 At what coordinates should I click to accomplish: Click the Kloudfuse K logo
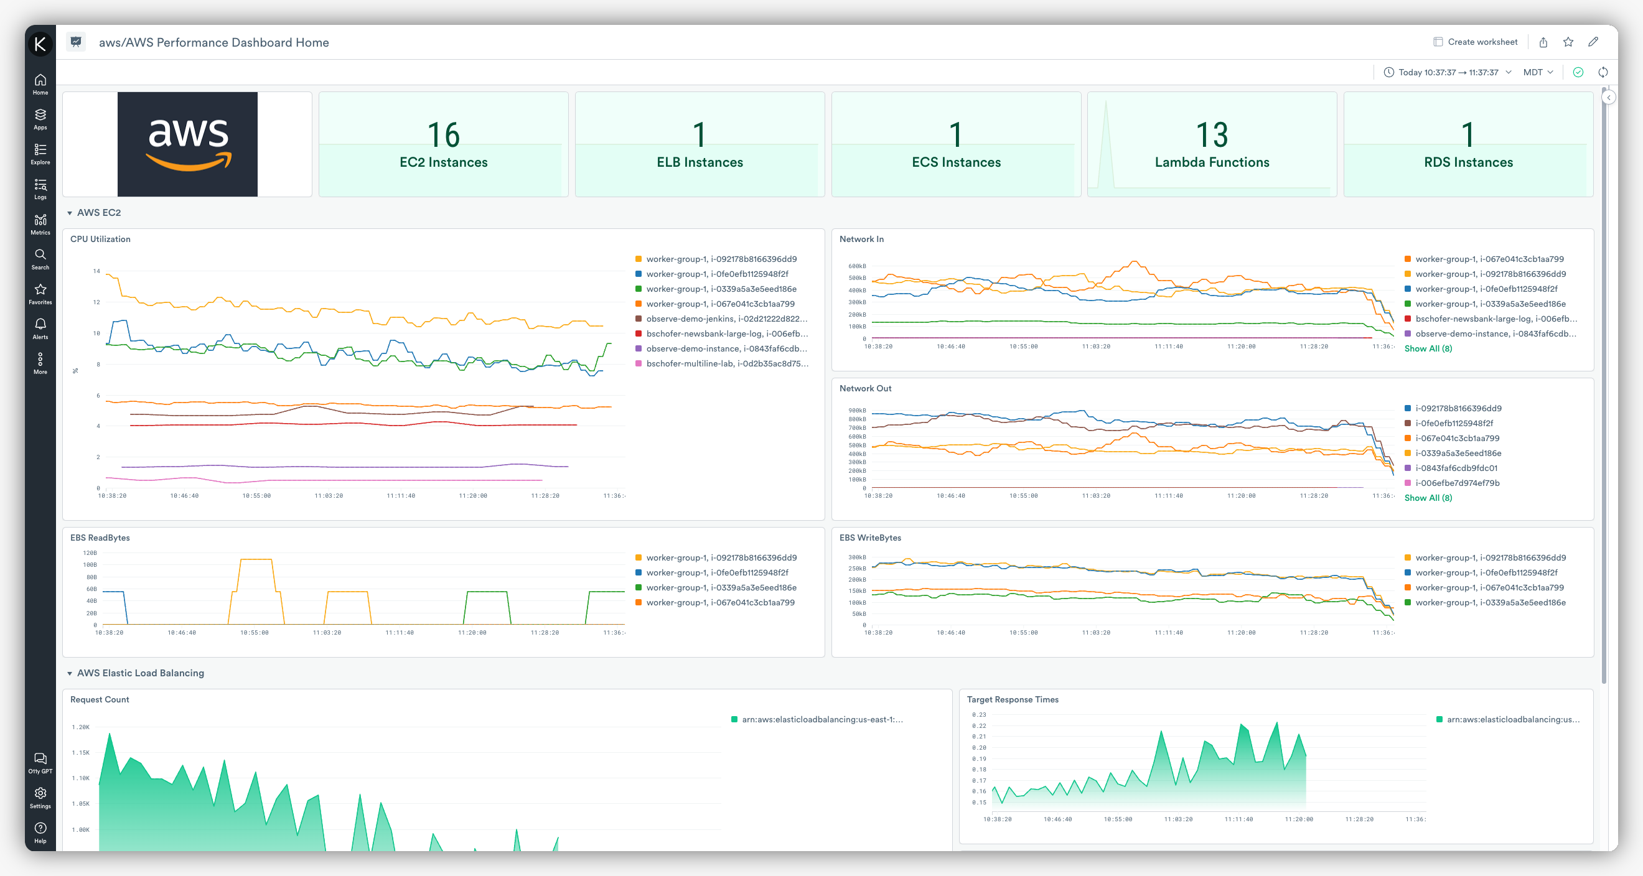pyautogui.click(x=40, y=44)
